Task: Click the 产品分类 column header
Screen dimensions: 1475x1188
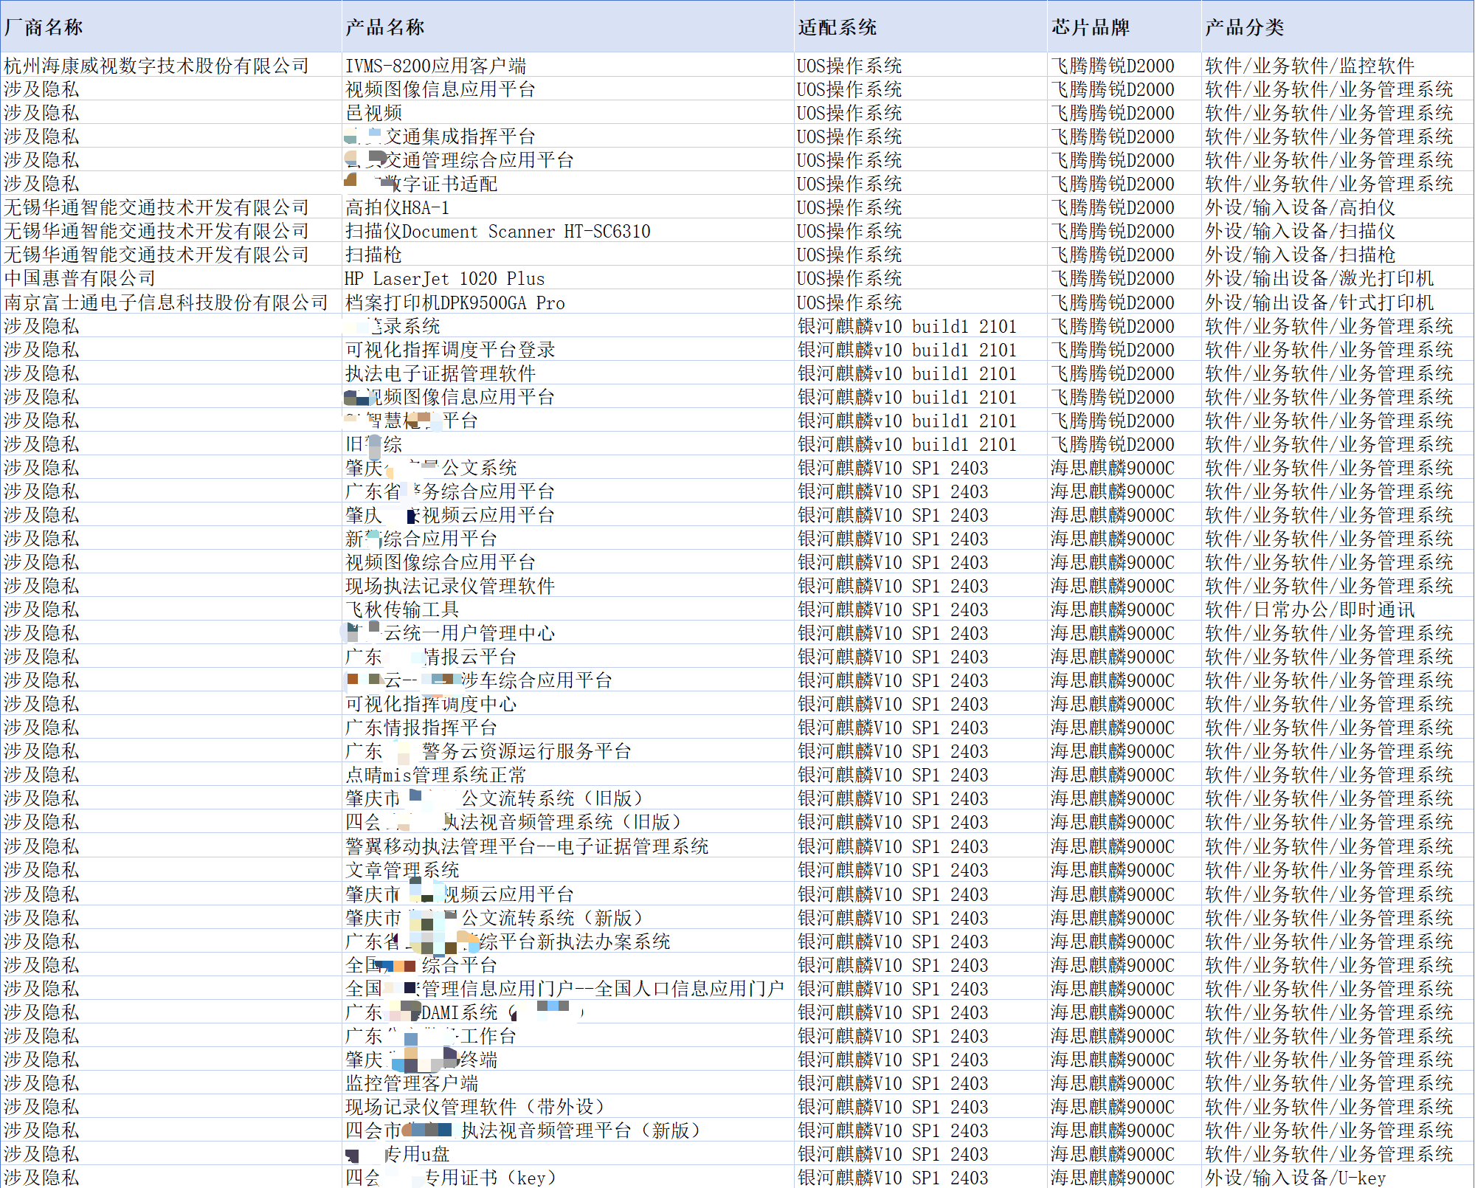Action: pos(1244,27)
